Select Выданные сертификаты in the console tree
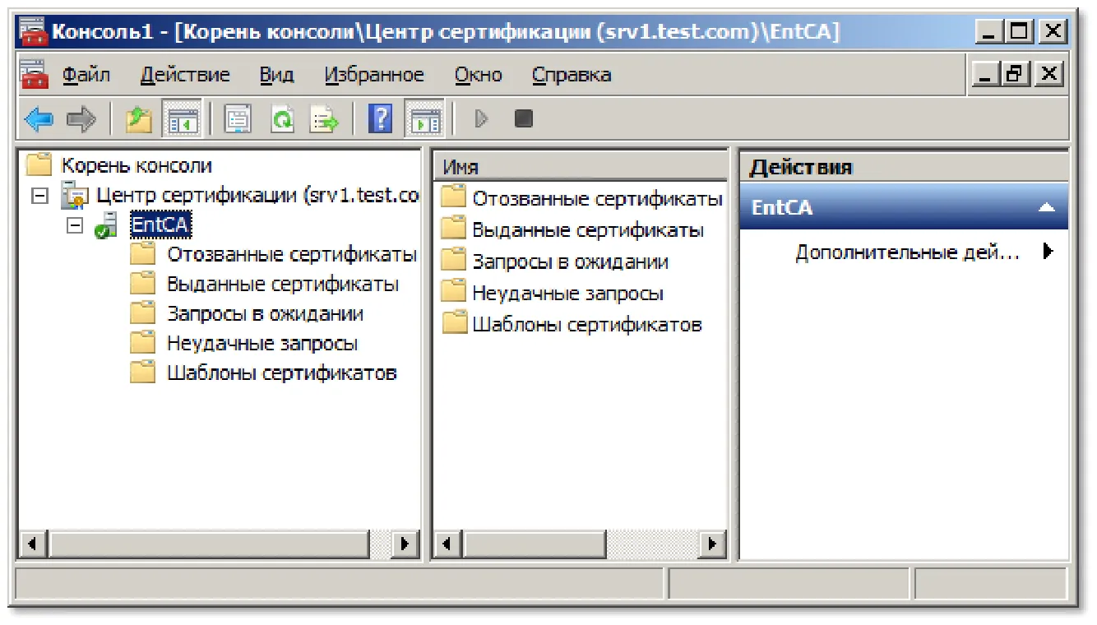Image resolution: width=1097 pixels, height=625 pixels. [x=283, y=285]
